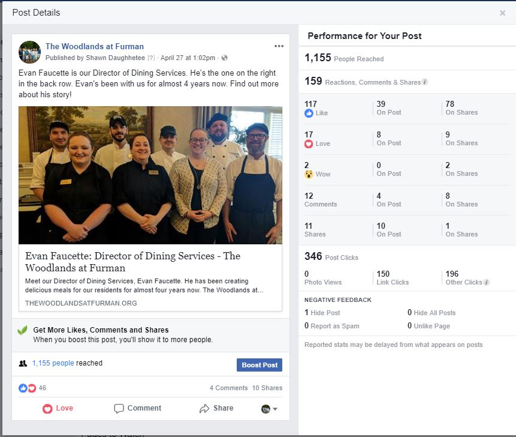
Task: Click the red love reaction icon by 46
Action: [32, 388]
